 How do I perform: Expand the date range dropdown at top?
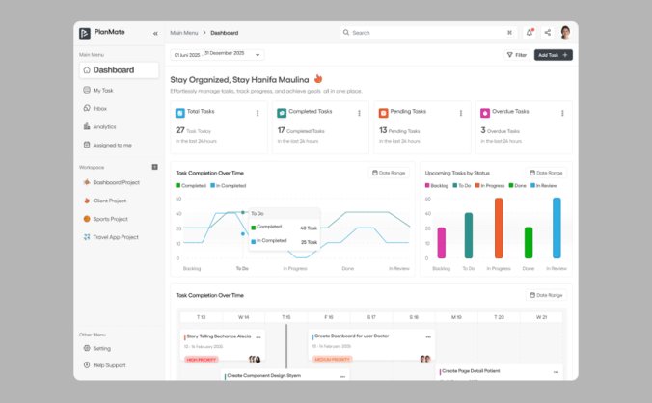(x=217, y=55)
